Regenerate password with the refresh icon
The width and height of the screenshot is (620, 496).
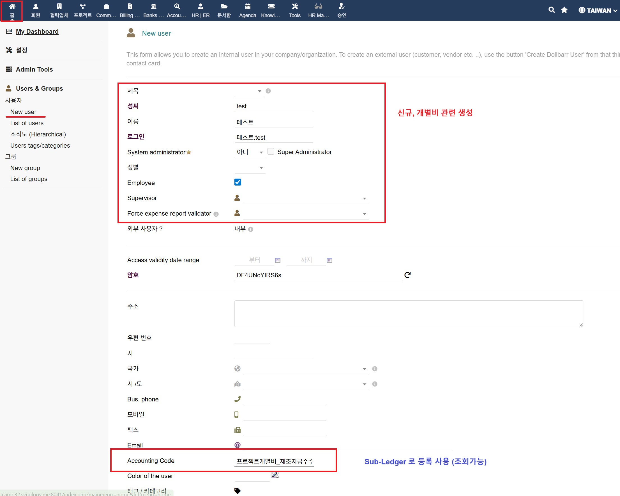pyautogui.click(x=407, y=275)
